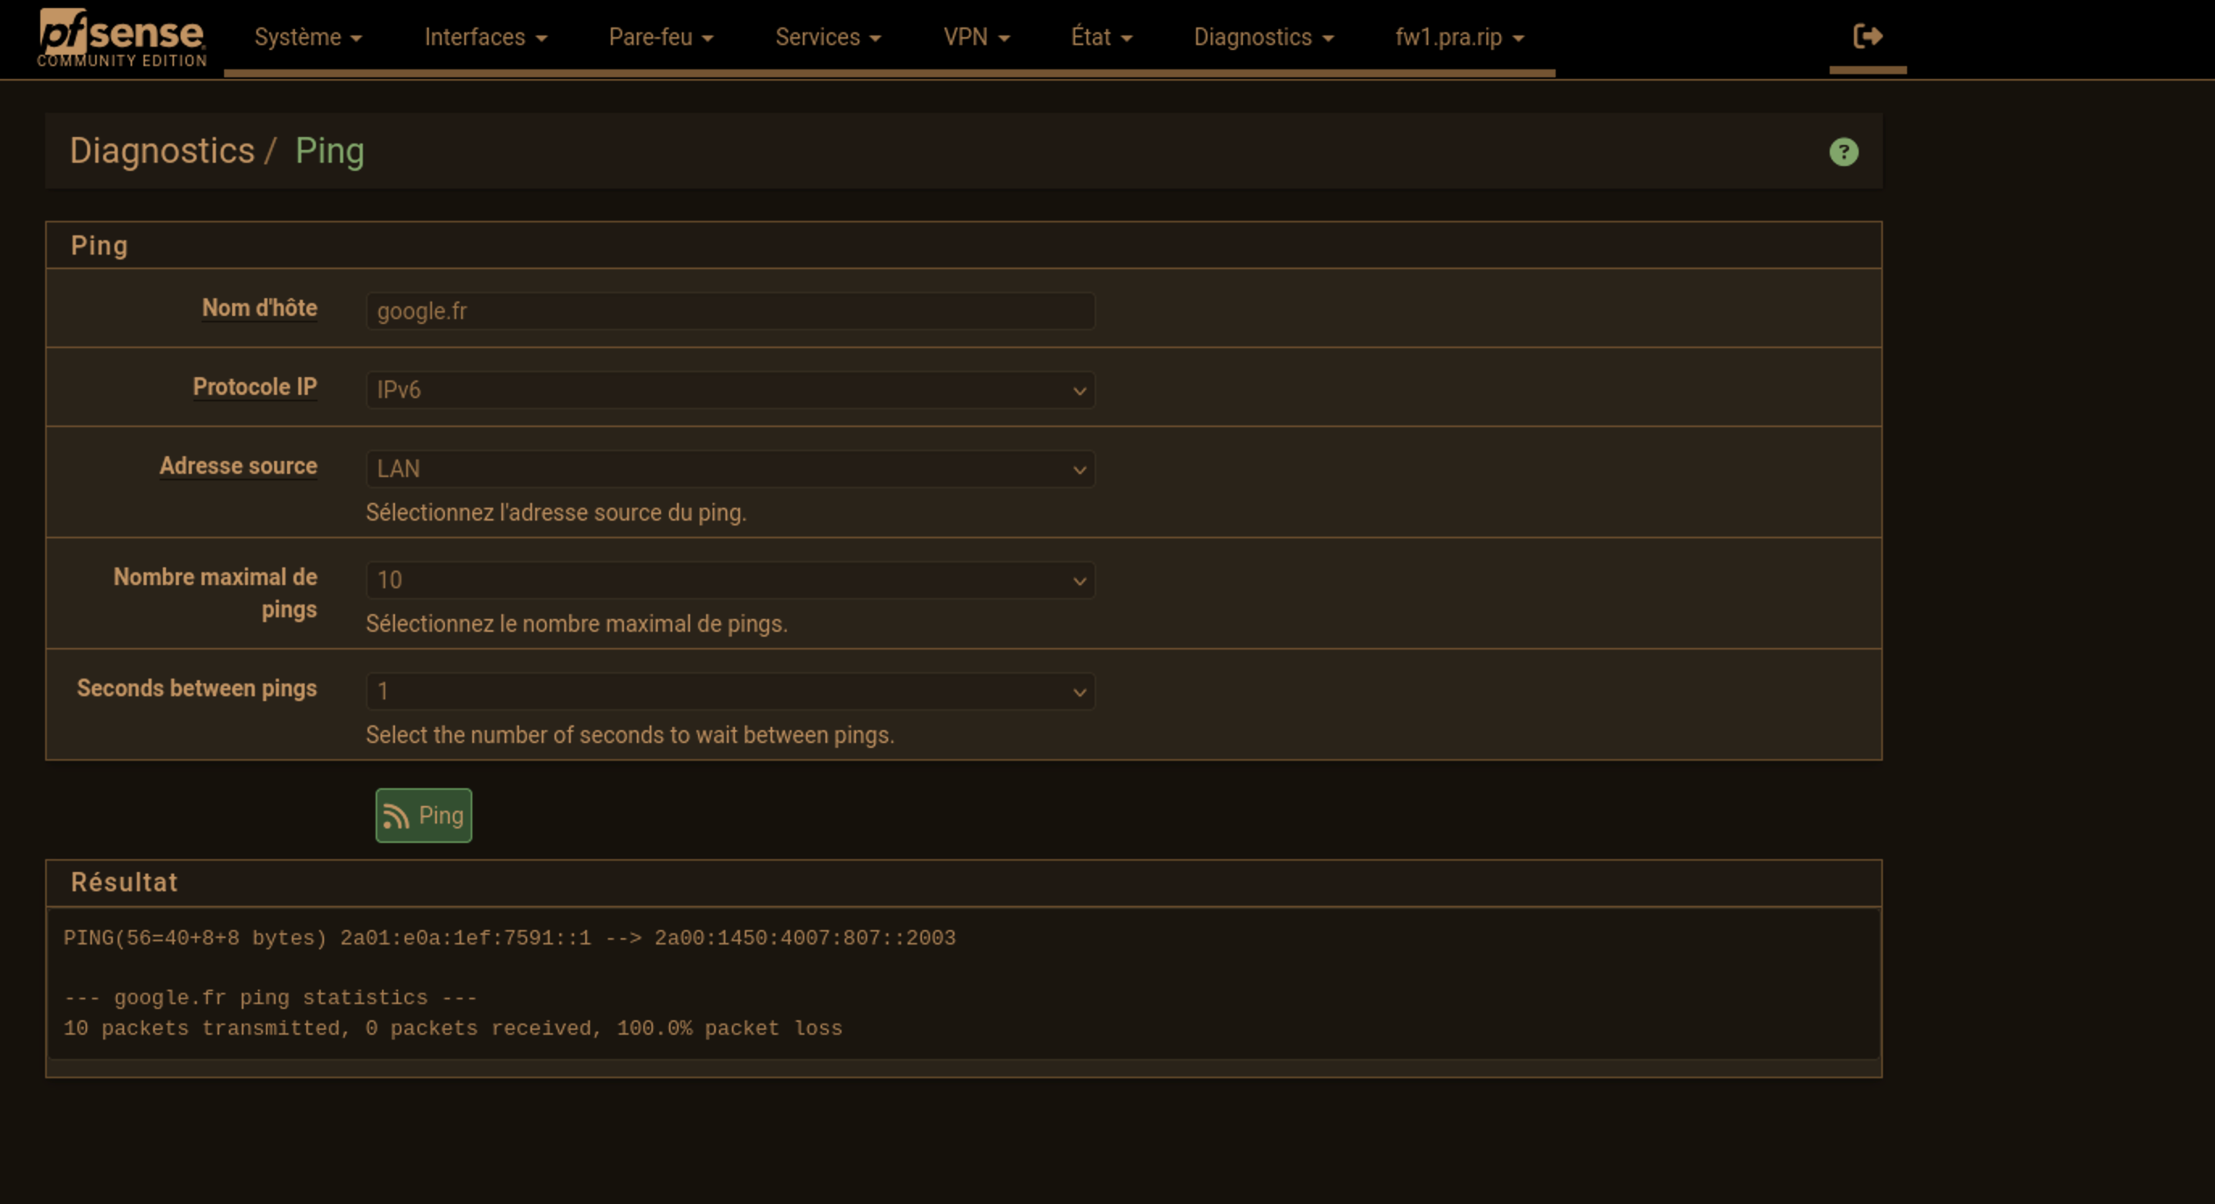Open the VPN menu

[x=976, y=37]
